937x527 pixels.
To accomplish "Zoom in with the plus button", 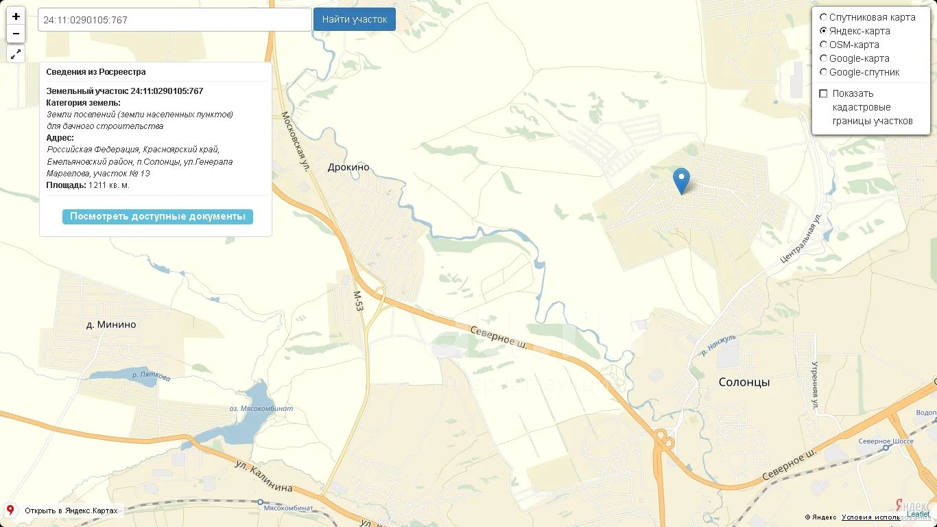I will pyautogui.click(x=16, y=16).
